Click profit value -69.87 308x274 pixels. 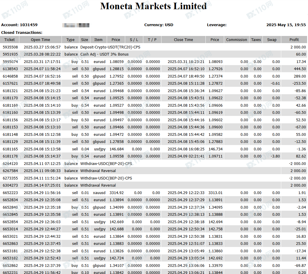[300, 265]
